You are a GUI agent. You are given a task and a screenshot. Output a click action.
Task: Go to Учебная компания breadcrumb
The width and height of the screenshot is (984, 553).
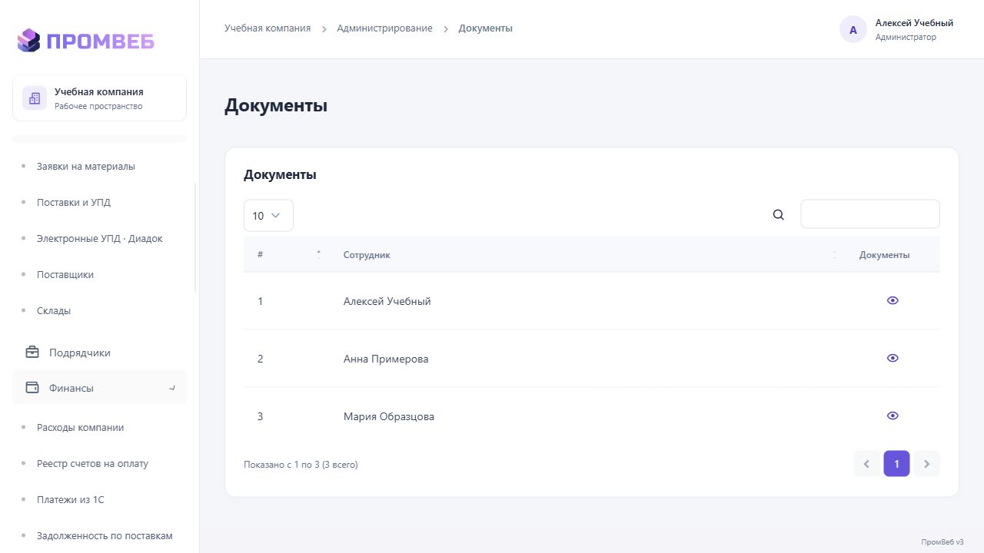268,28
